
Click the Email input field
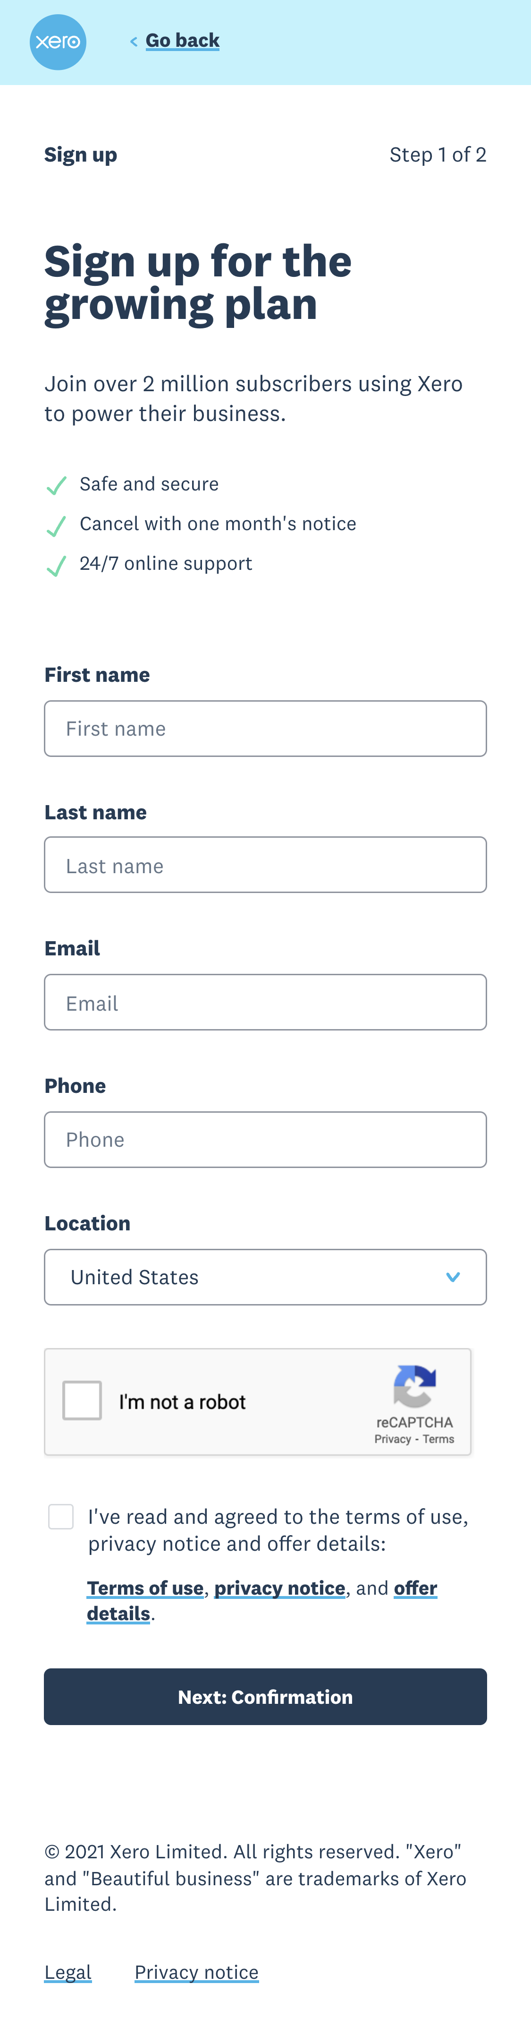[x=265, y=1002]
